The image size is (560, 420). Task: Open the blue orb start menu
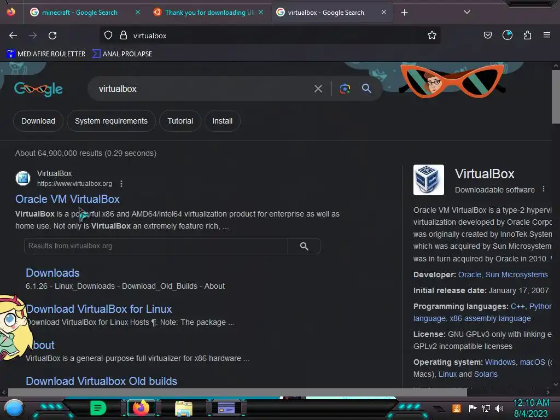14,409
